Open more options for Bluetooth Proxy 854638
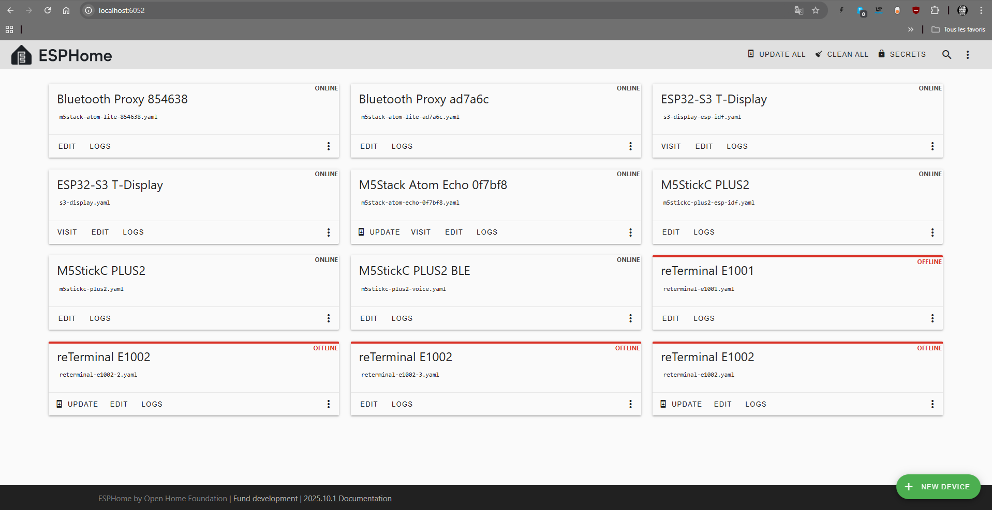 328,146
